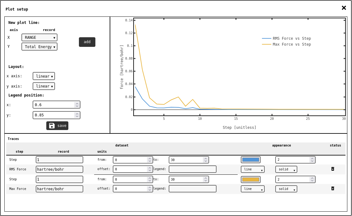Close the Plot setup dialog
The image size is (352, 216).
(344, 8)
